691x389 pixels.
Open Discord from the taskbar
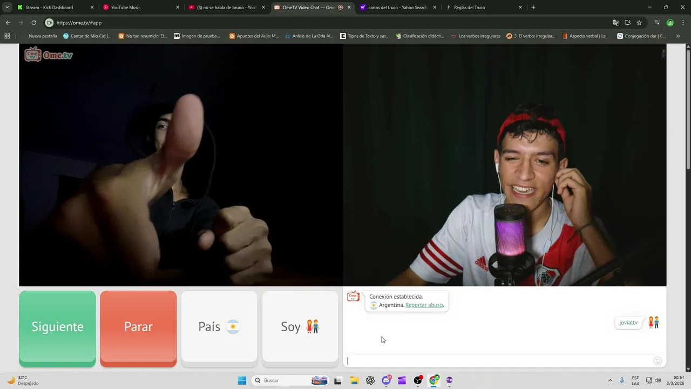(386, 380)
